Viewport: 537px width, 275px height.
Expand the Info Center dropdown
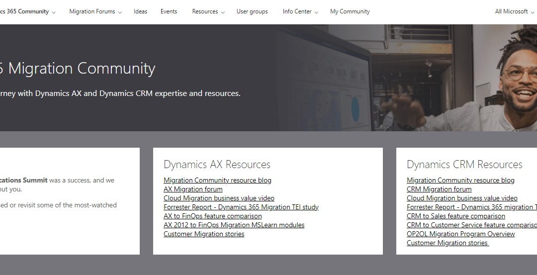300,11
